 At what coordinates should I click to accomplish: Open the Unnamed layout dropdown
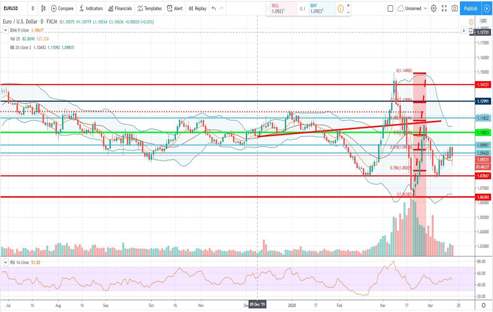click(x=412, y=9)
